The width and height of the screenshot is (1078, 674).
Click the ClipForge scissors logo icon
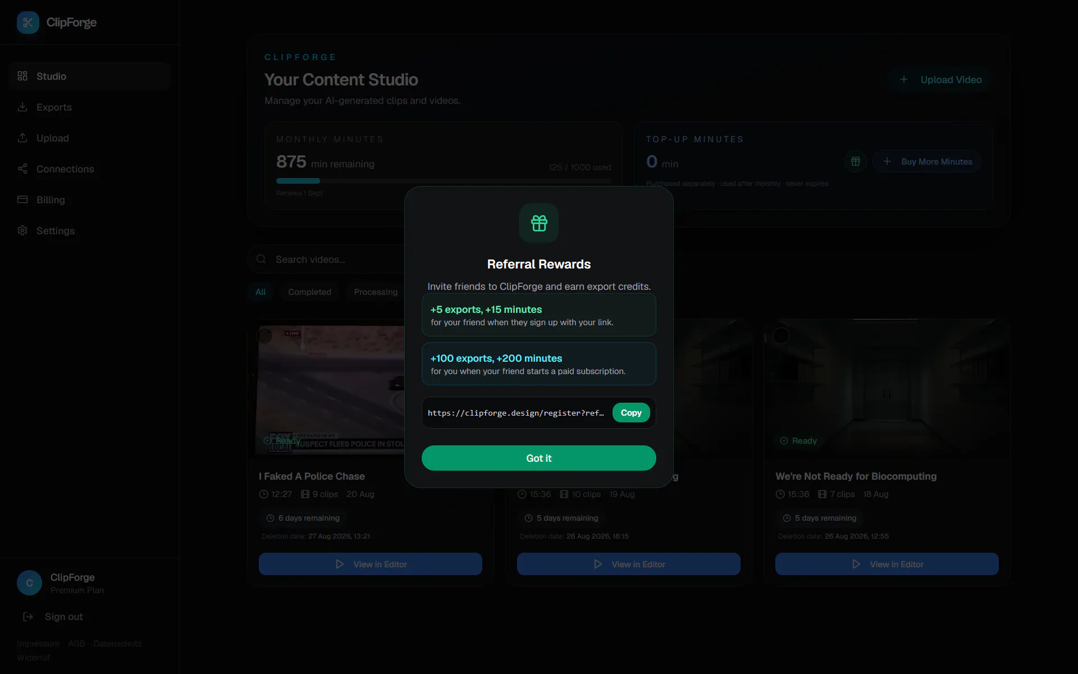tap(28, 22)
